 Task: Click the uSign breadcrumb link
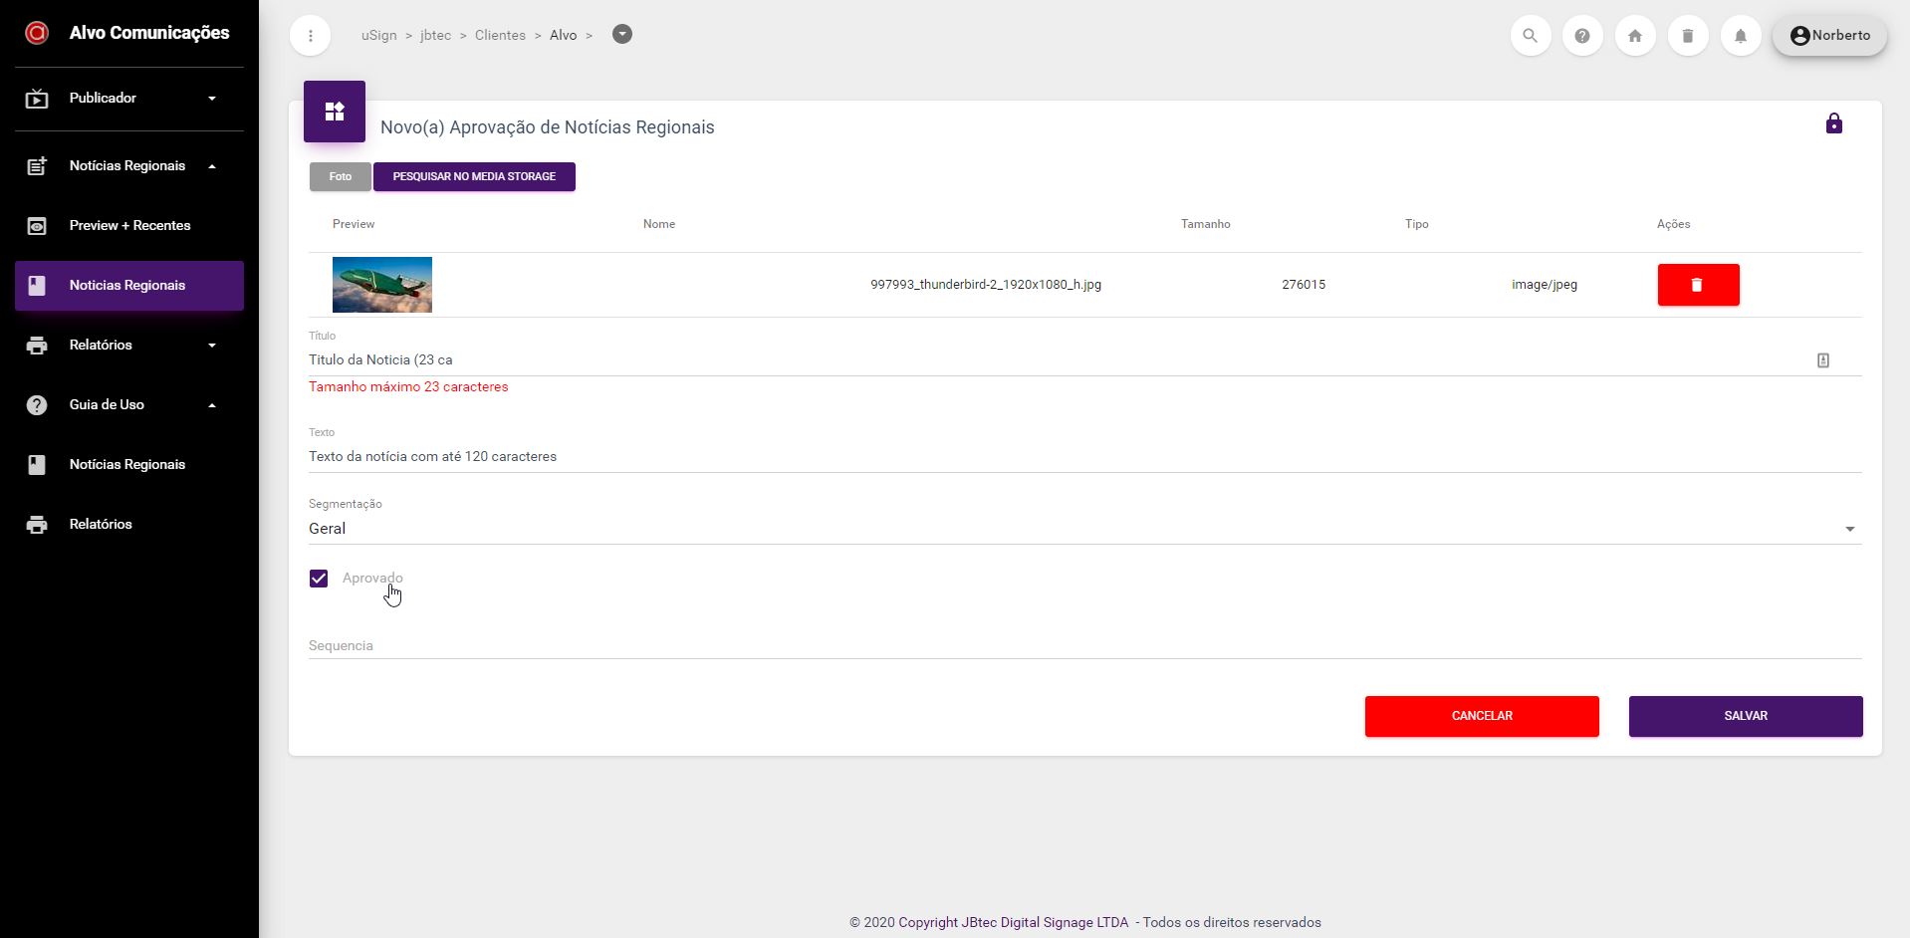click(x=378, y=36)
